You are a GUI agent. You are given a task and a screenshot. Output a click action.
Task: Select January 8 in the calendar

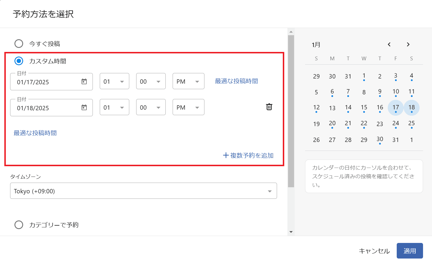pos(364,92)
